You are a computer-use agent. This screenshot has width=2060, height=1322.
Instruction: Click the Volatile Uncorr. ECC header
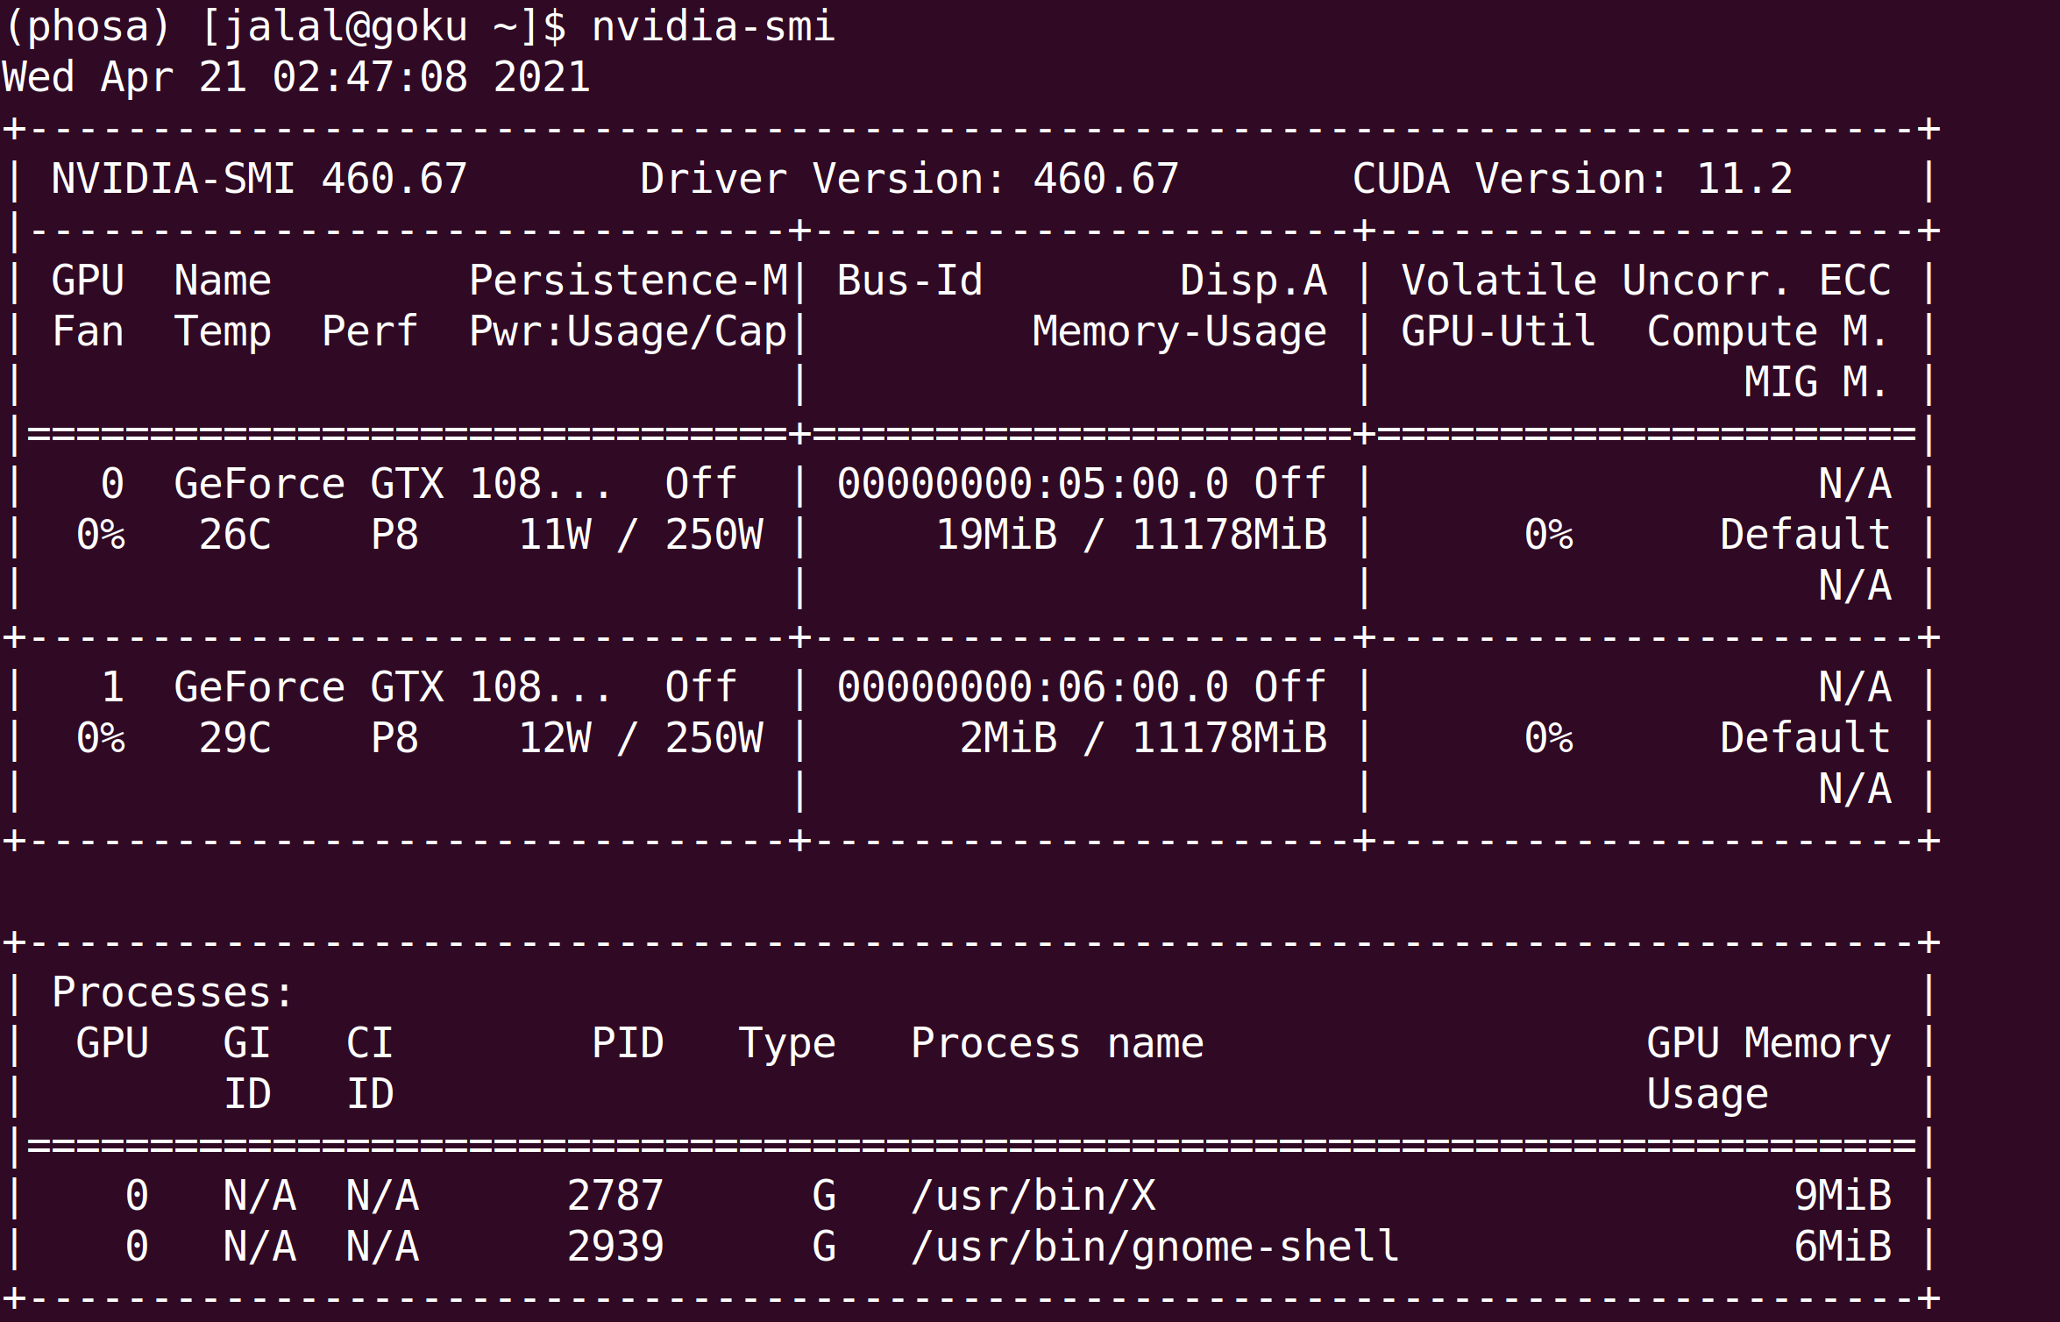click(1645, 281)
